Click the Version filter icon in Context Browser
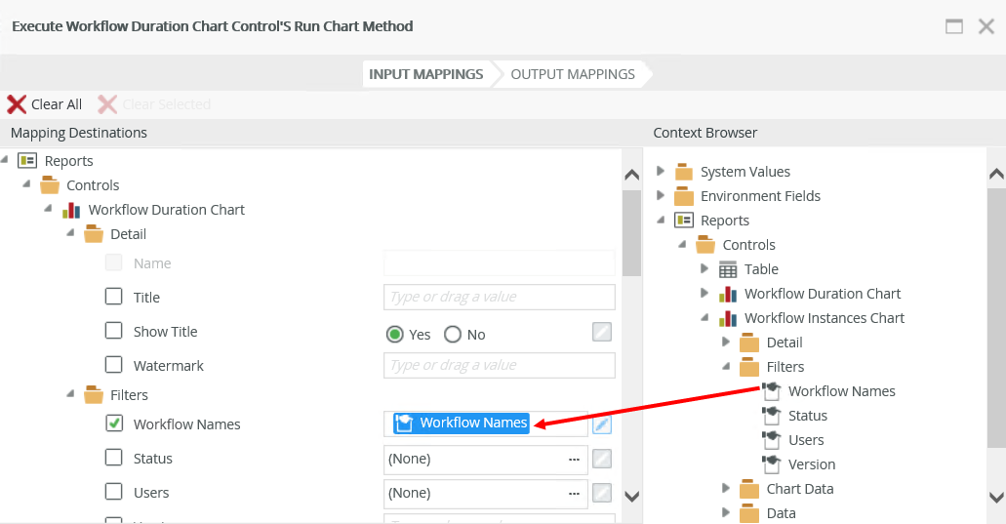1006x524 pixels. [x=772, y=464]
